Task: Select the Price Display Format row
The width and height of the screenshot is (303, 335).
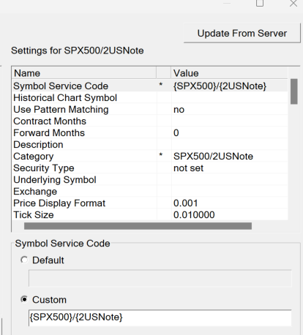Action: [150, 203]
